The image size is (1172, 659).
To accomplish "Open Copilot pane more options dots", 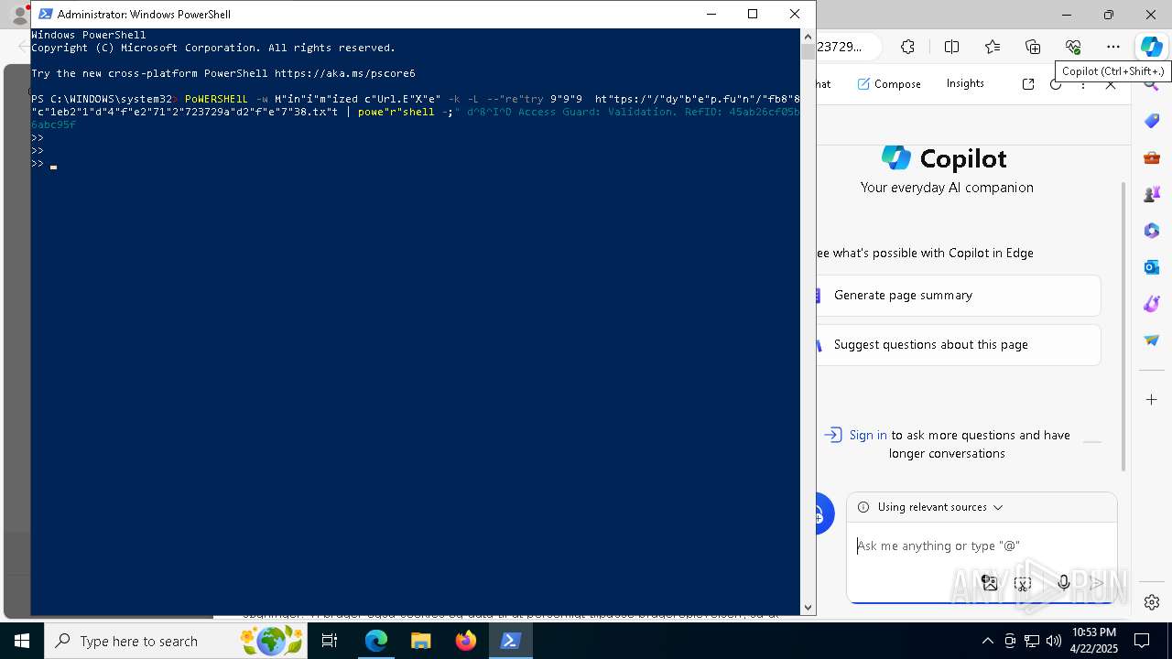I will coord(1083,83).
